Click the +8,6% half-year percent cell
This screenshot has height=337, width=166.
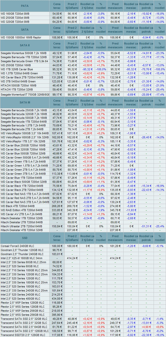[160, 327]
